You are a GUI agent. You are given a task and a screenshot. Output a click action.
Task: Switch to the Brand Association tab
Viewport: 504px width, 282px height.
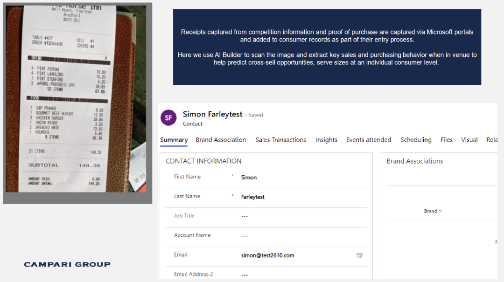click(221, 140)
